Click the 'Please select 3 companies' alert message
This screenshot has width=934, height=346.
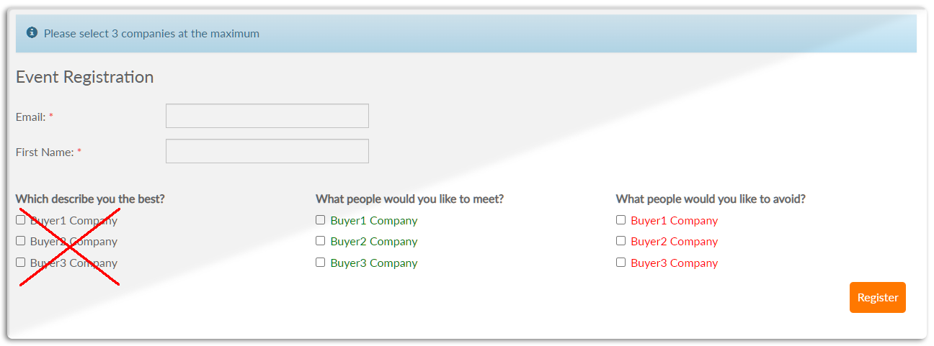pos(151,33)
